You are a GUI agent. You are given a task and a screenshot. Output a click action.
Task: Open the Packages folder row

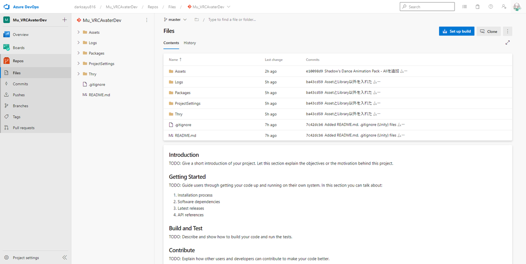pos(338,92)
